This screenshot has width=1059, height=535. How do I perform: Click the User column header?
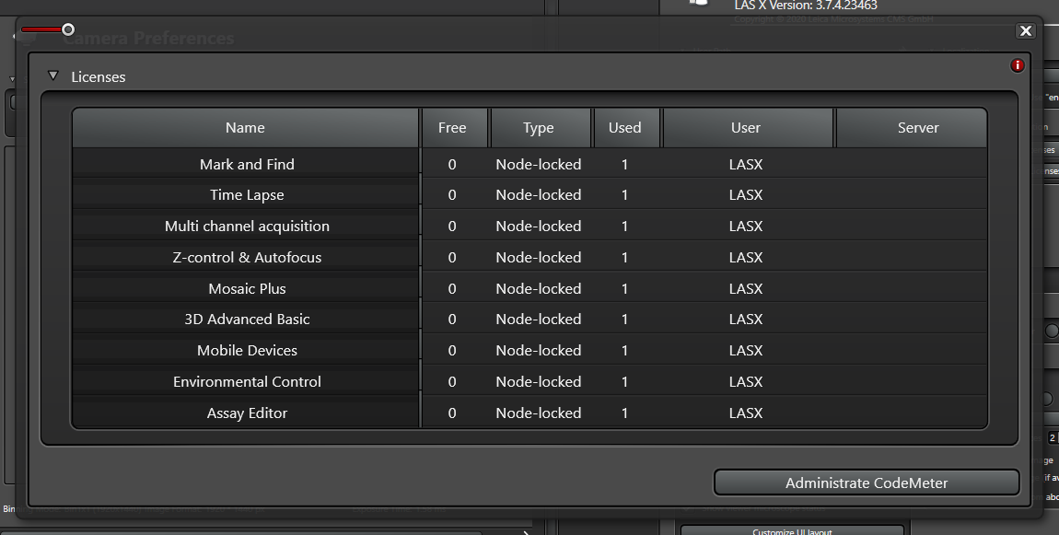[x=746, y=128]
